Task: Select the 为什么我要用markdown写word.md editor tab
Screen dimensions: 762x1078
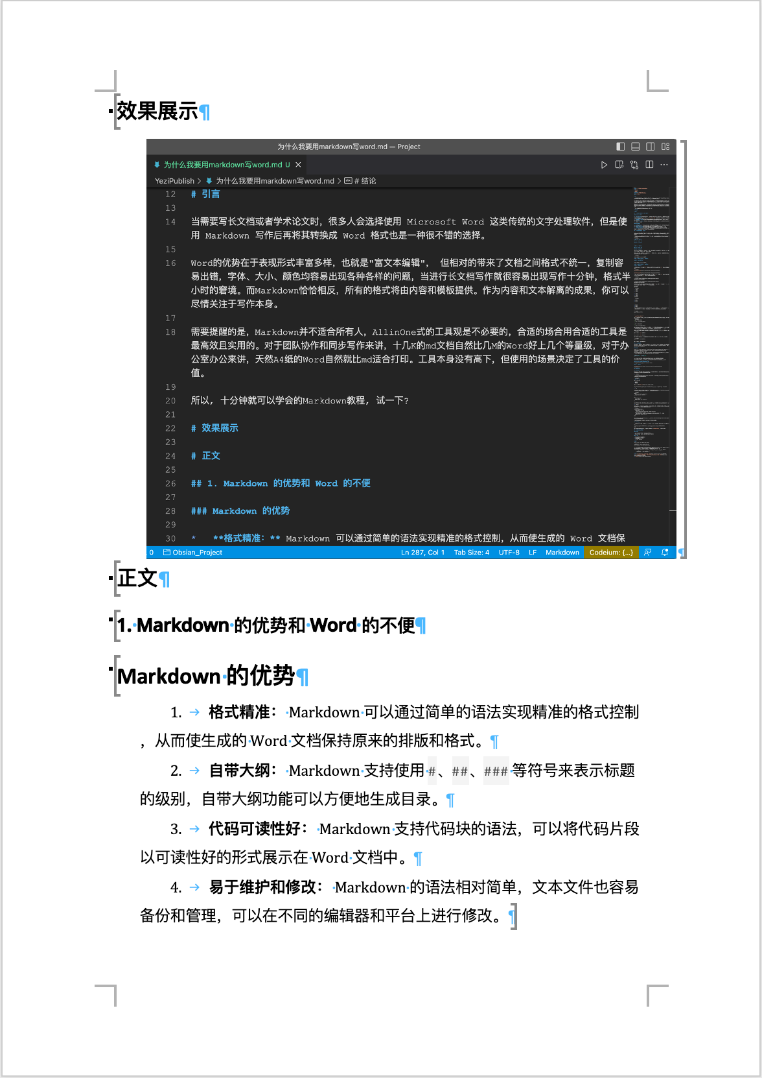Action: (x=227, y=165)
